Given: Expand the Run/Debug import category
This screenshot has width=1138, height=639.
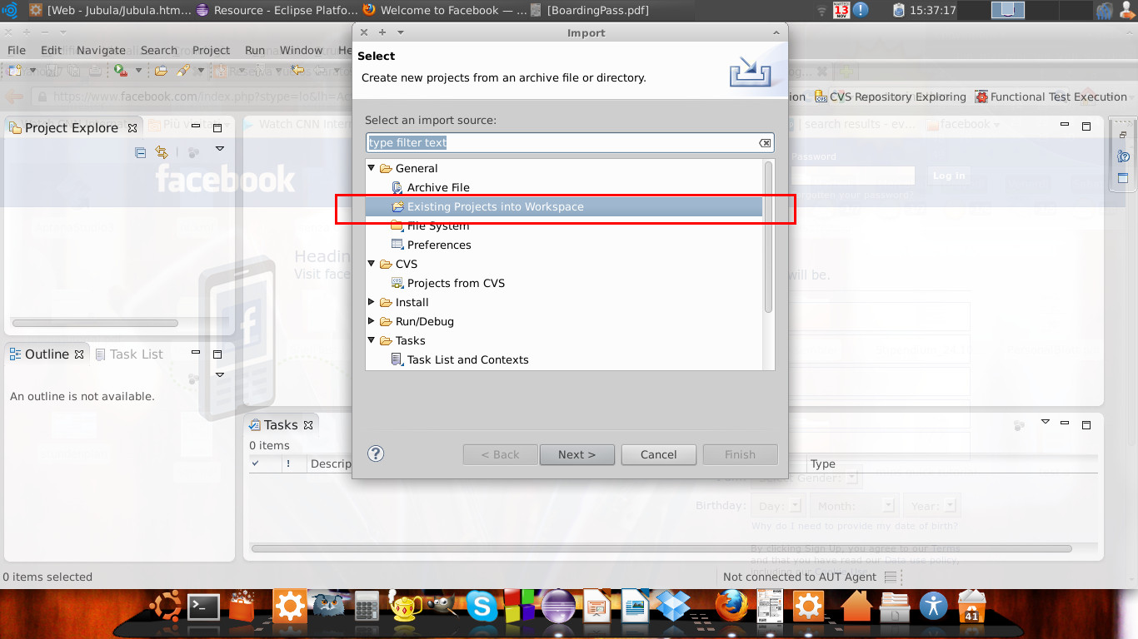Looking at the screenshot, I should pos(372,321).
